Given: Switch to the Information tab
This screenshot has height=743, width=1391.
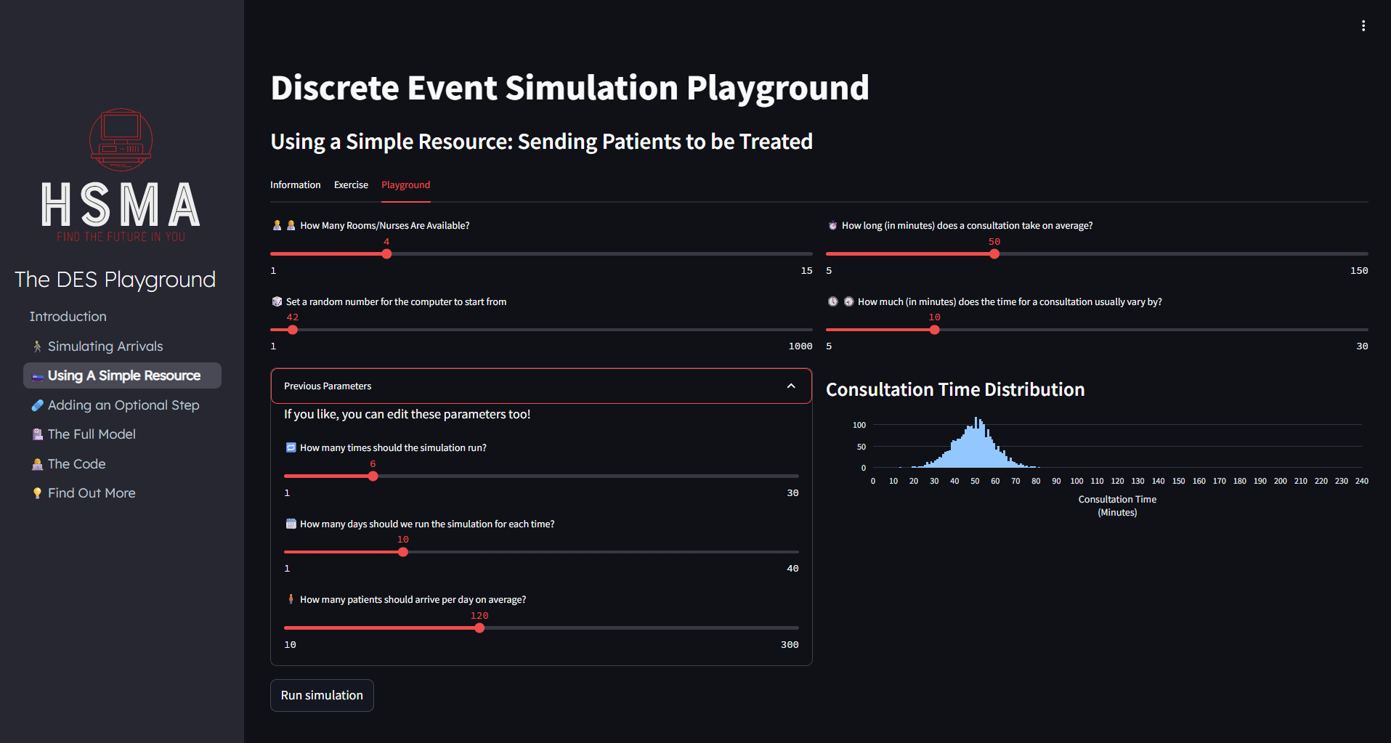Looking at the screenshot, I should click(x=295, y=185).
